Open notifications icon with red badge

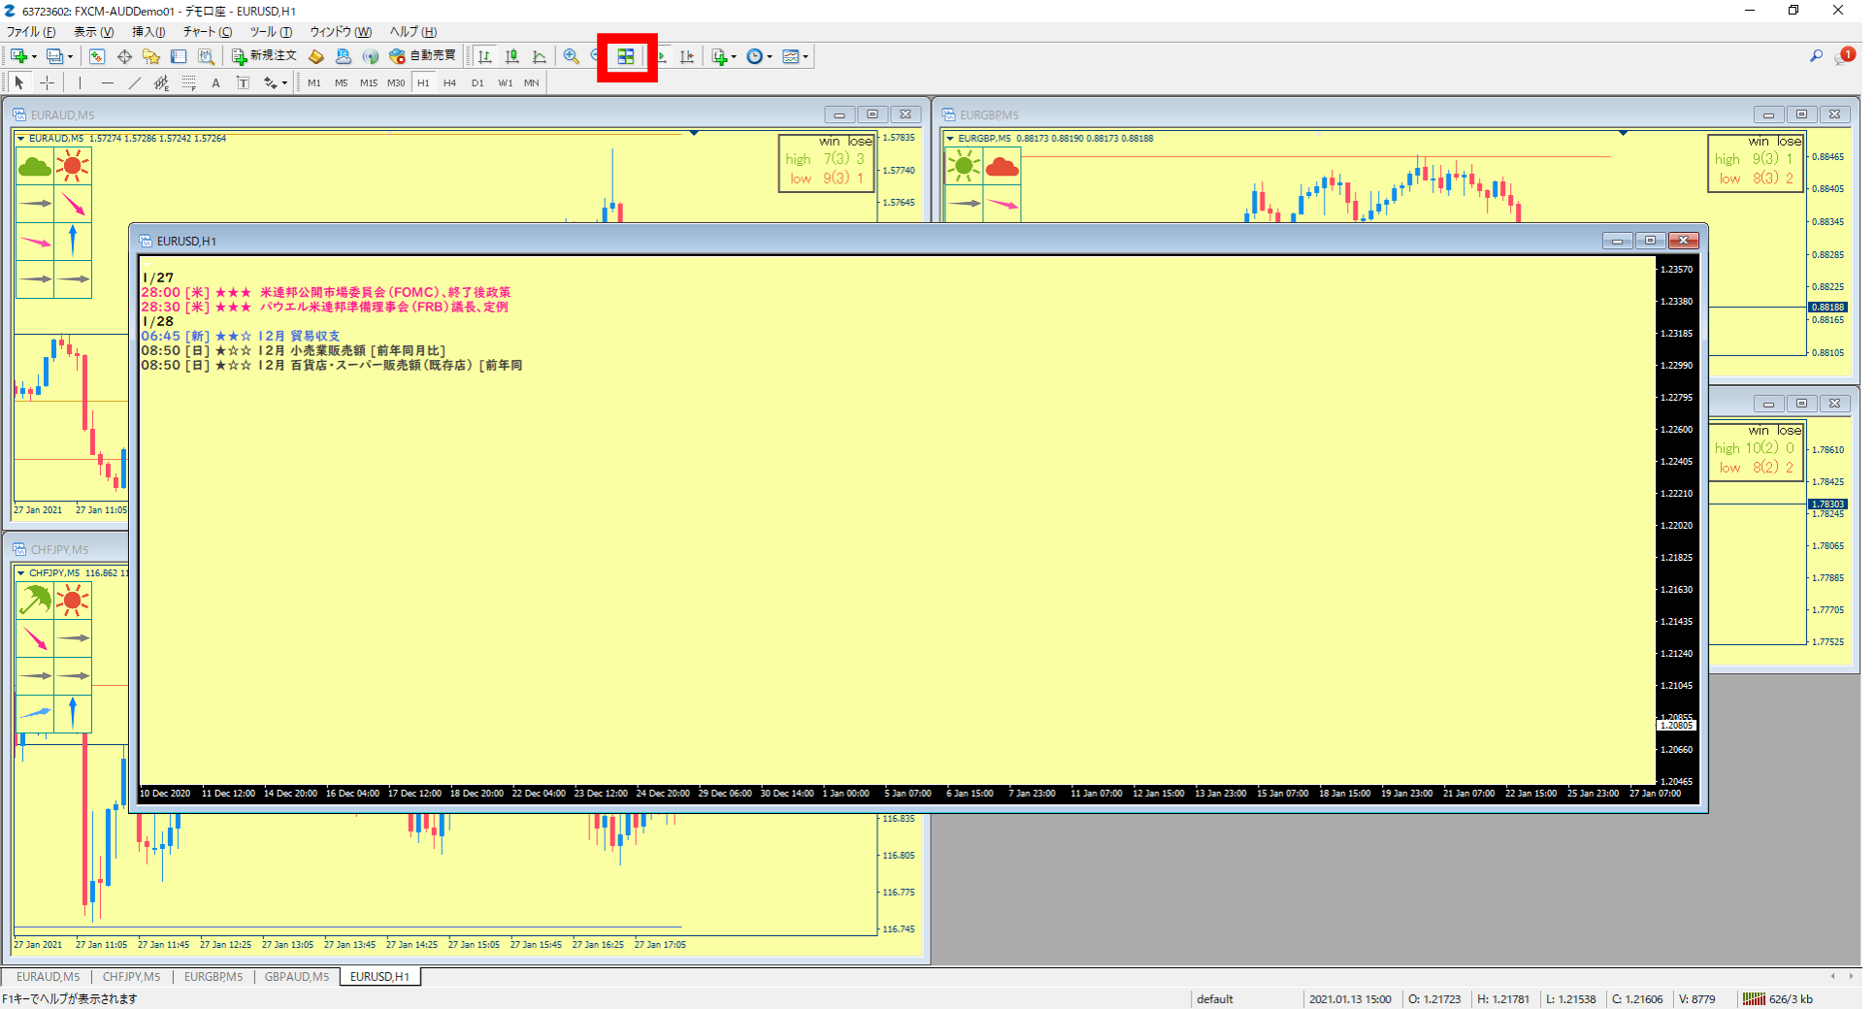click(x=1844, y=56)
